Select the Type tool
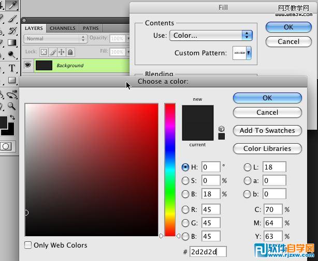Image resolution: width=318 pixels, height=261 pixels. [12, 68]
